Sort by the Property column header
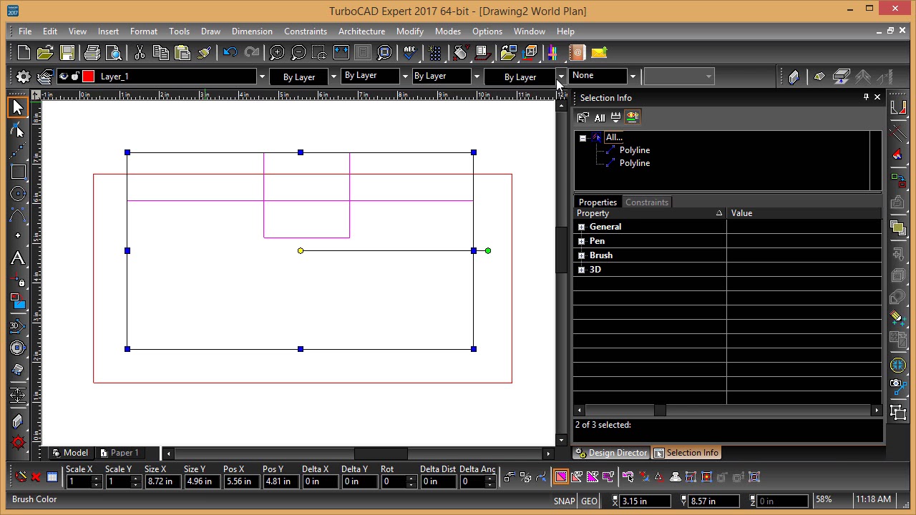Image resolution: width=916 pixels, height=515 pixels. click(650, 213)
